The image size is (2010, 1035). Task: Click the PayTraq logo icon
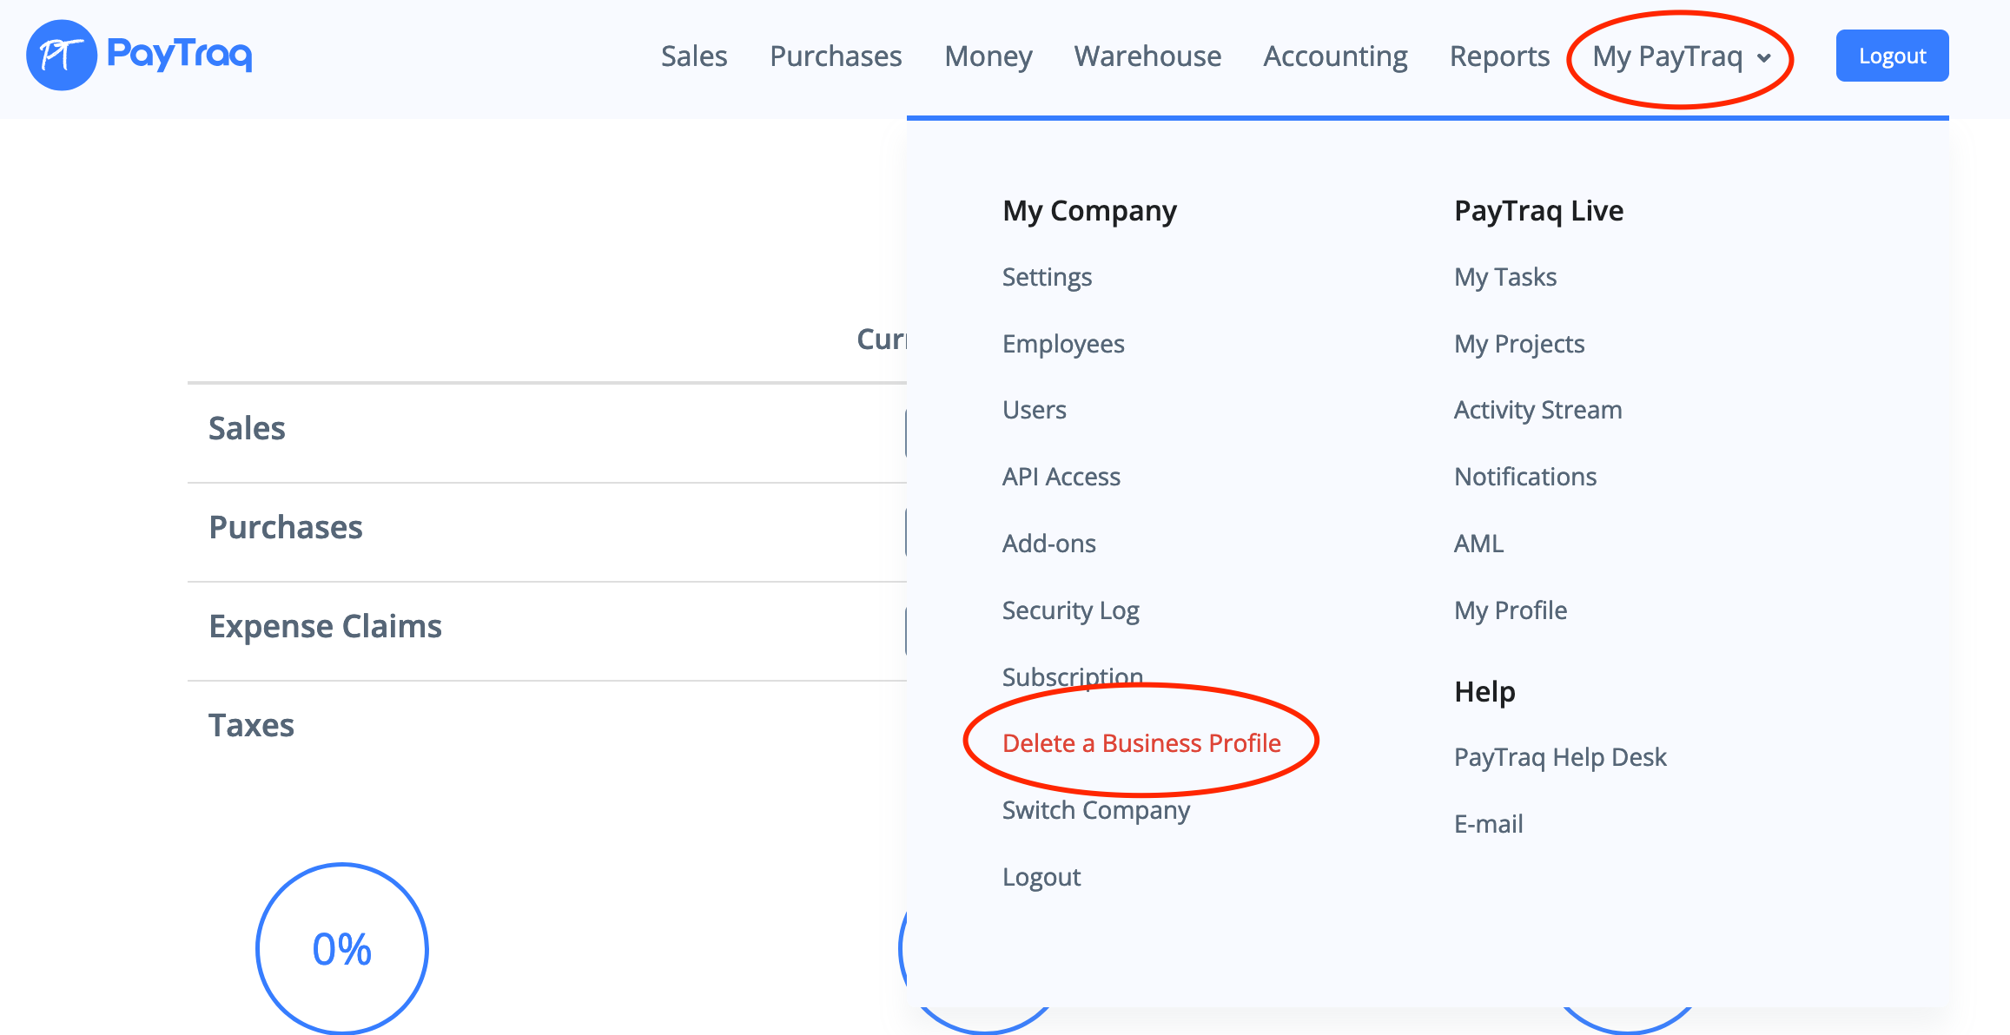coord(61,56)
